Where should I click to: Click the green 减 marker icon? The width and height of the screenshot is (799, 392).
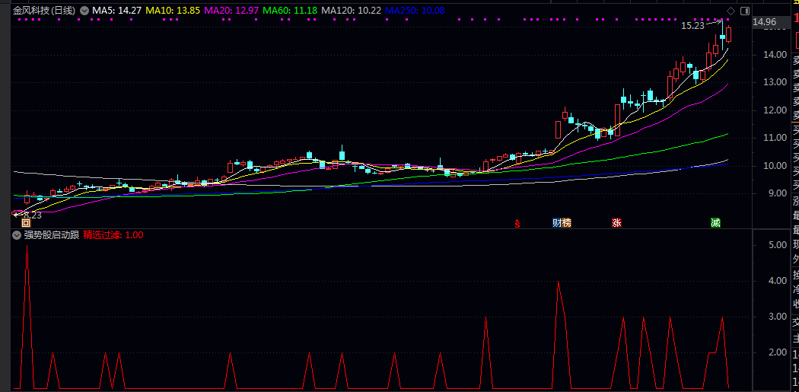coord(715,223)
